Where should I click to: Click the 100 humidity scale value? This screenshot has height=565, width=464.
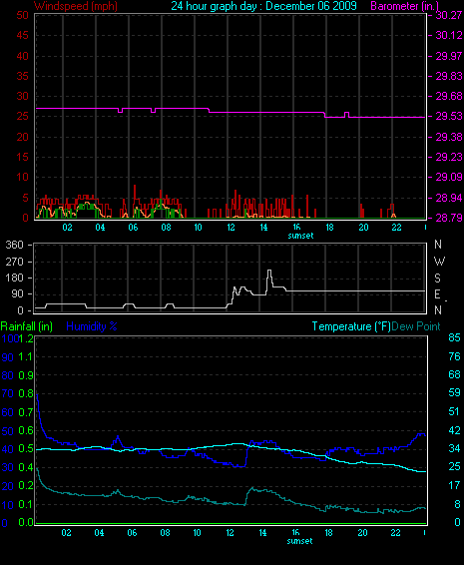10,338
